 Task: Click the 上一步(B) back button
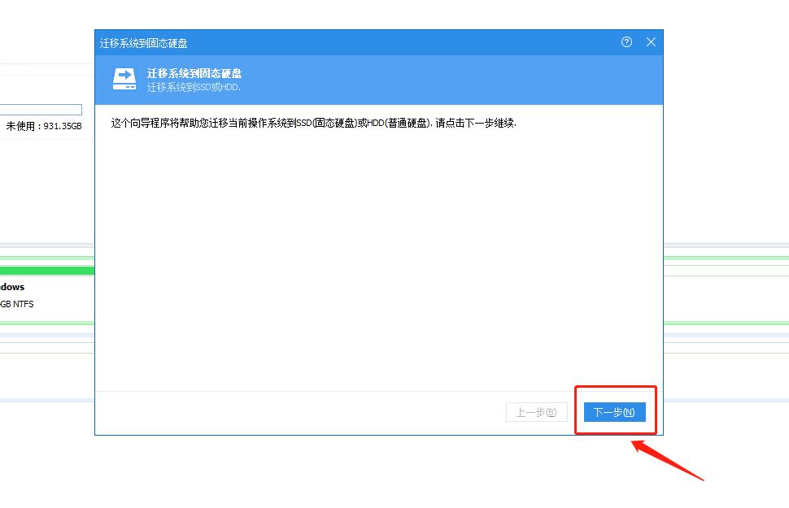535,411
